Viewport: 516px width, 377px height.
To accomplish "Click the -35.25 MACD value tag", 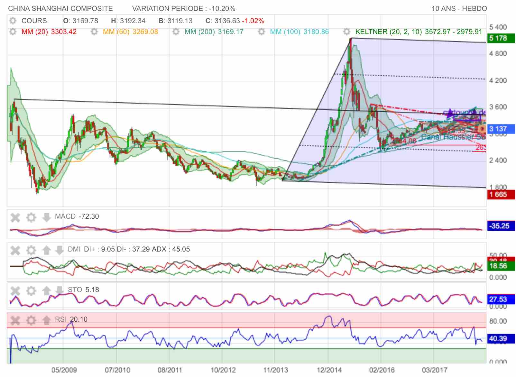I will 501,226.
